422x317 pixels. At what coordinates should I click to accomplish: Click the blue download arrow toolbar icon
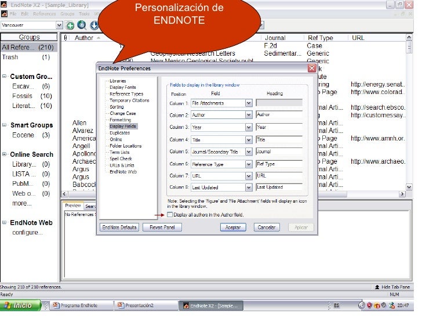pos(94,25)
